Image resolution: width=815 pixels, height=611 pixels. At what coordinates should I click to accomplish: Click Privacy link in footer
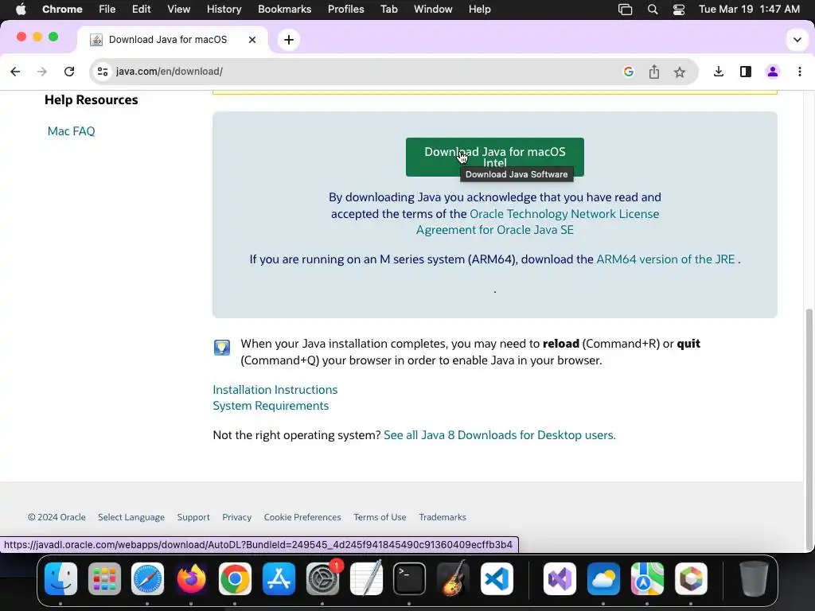[x=236, y=517]
